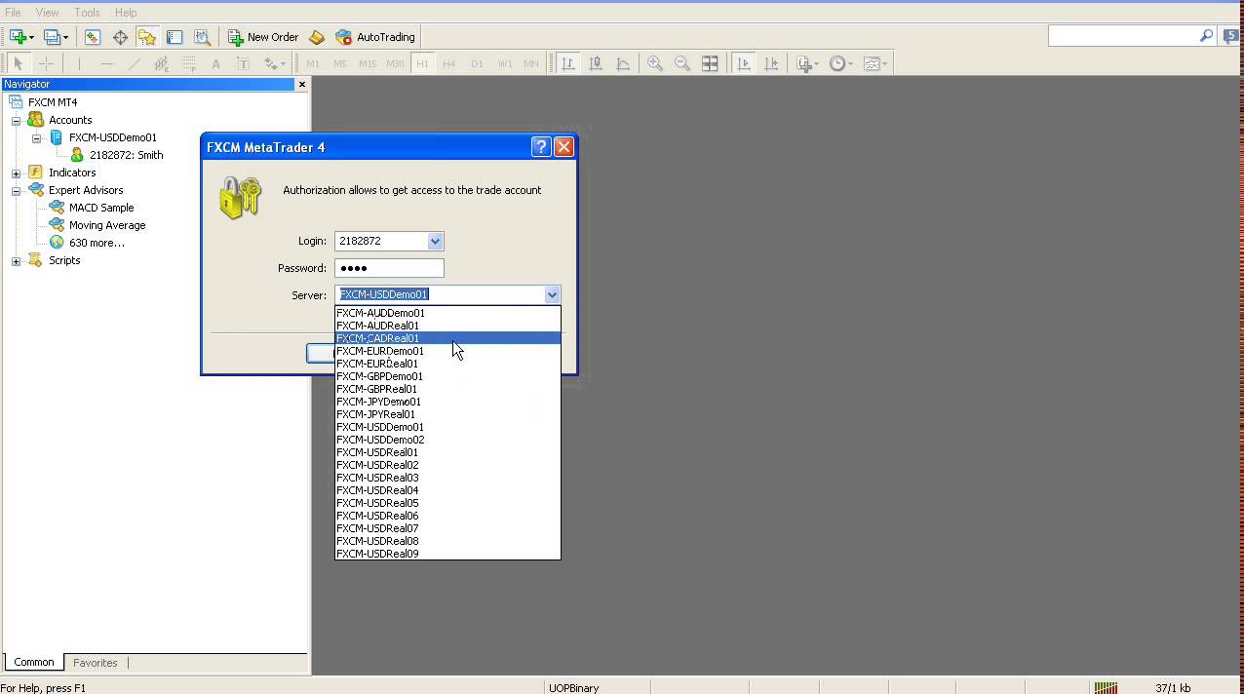1244x694 pixels.
Task: Select the Text 'A' drawing tool
Action: (215, 63)
